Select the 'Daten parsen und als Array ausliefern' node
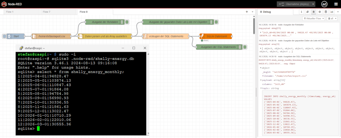The width and height of the screenshot is (341, 138). (105, 36)
